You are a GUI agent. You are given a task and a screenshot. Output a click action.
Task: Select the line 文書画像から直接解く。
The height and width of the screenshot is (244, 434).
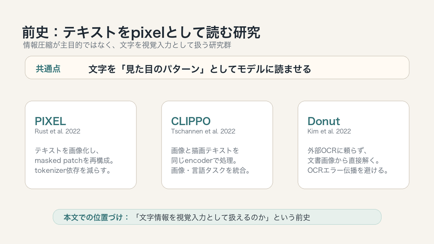345,160
